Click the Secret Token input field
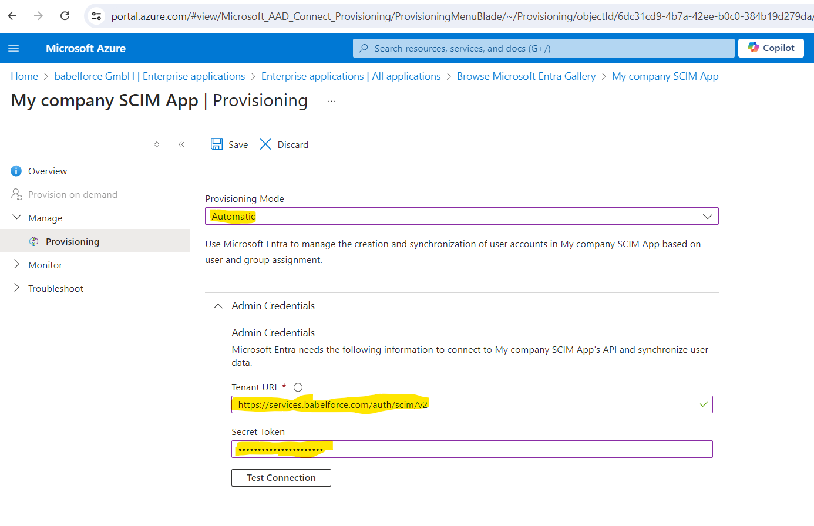Image resolution: width=814 pixels, height=526 pixels. pos(472,449)
